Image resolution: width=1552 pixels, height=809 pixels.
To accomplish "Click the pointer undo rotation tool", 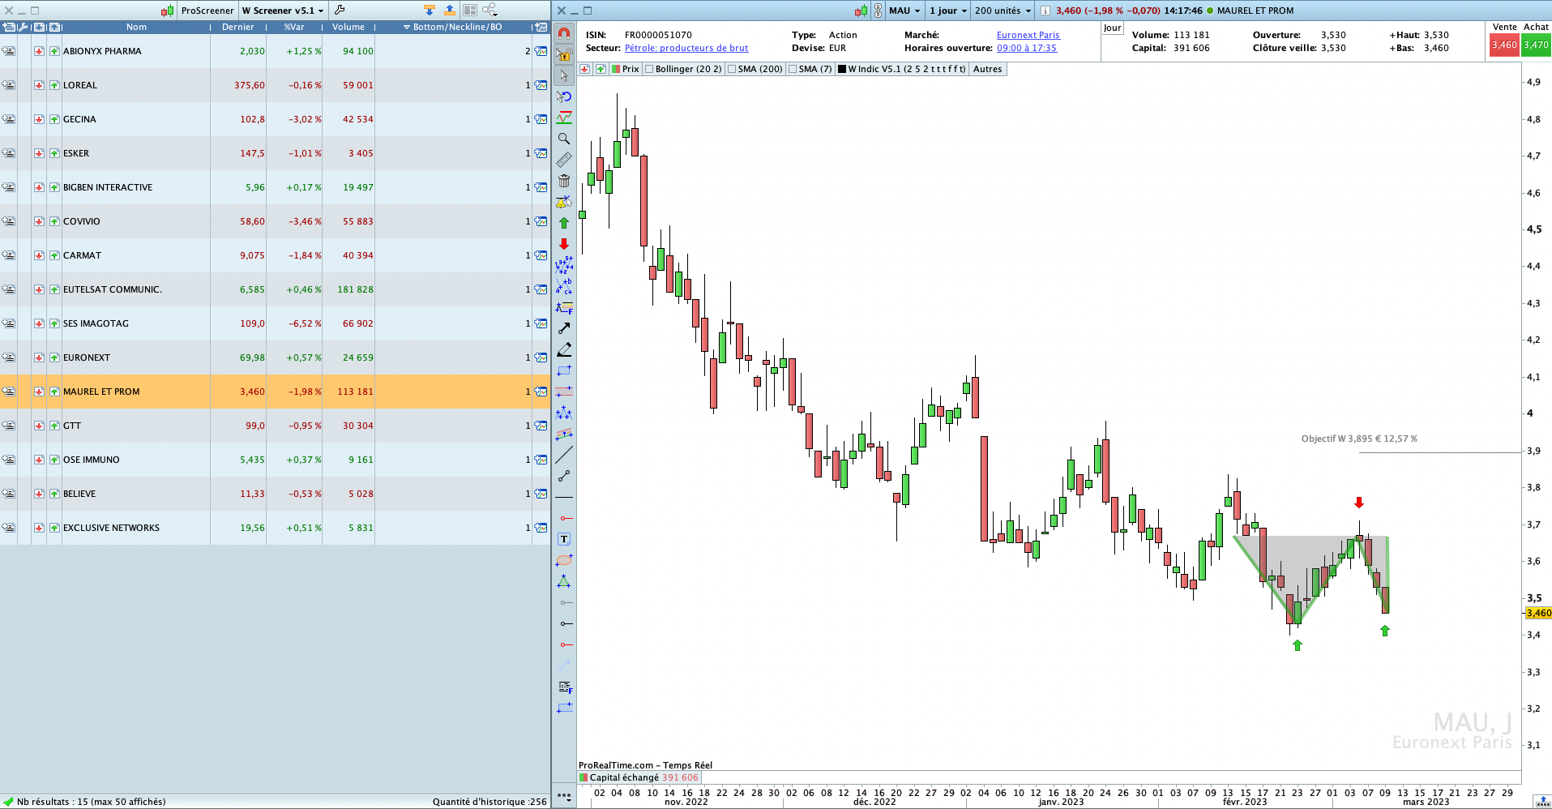I will [x=564, y=96].
